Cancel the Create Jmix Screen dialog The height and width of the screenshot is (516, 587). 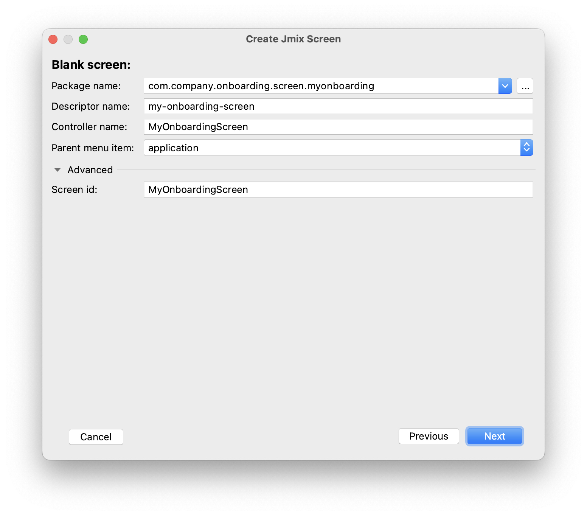click(x=96, y=437)
